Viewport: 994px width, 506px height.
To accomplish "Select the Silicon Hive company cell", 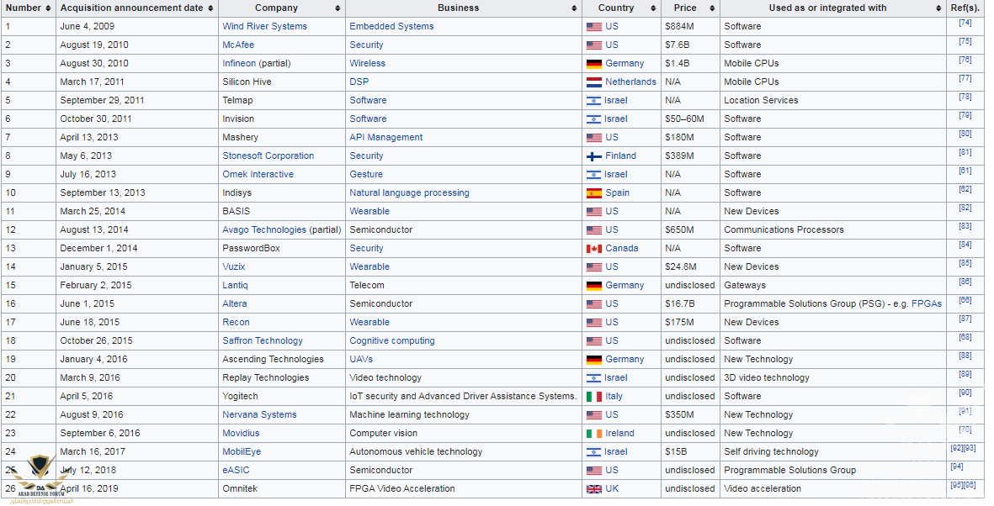I will tap(282, 82).
